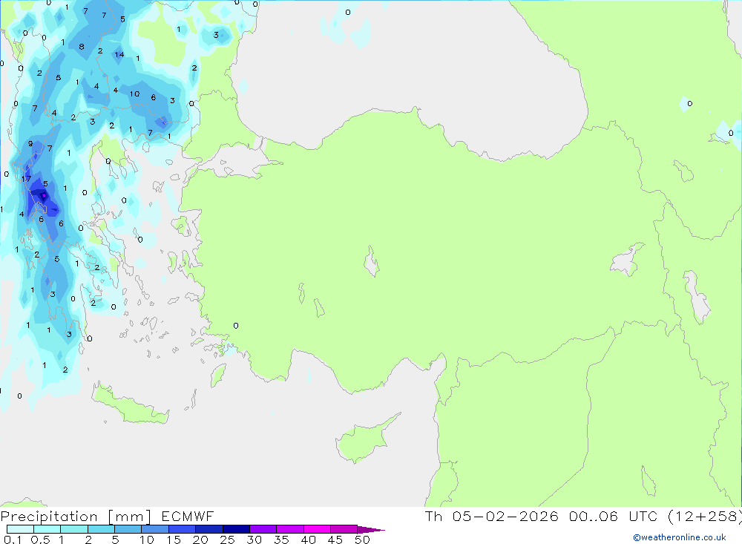
Task: Select the 2–5 mm legend swatch
Action: point(101,529)
